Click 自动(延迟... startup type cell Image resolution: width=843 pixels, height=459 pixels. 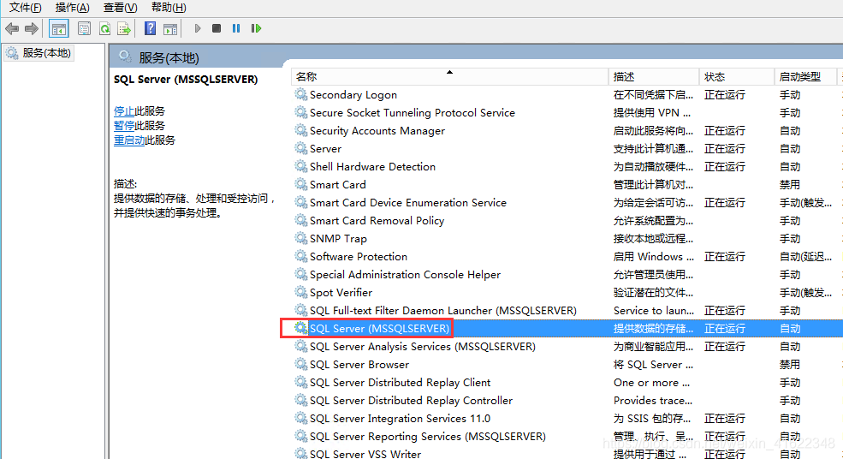pyautogui.click(x=806, y=257)
